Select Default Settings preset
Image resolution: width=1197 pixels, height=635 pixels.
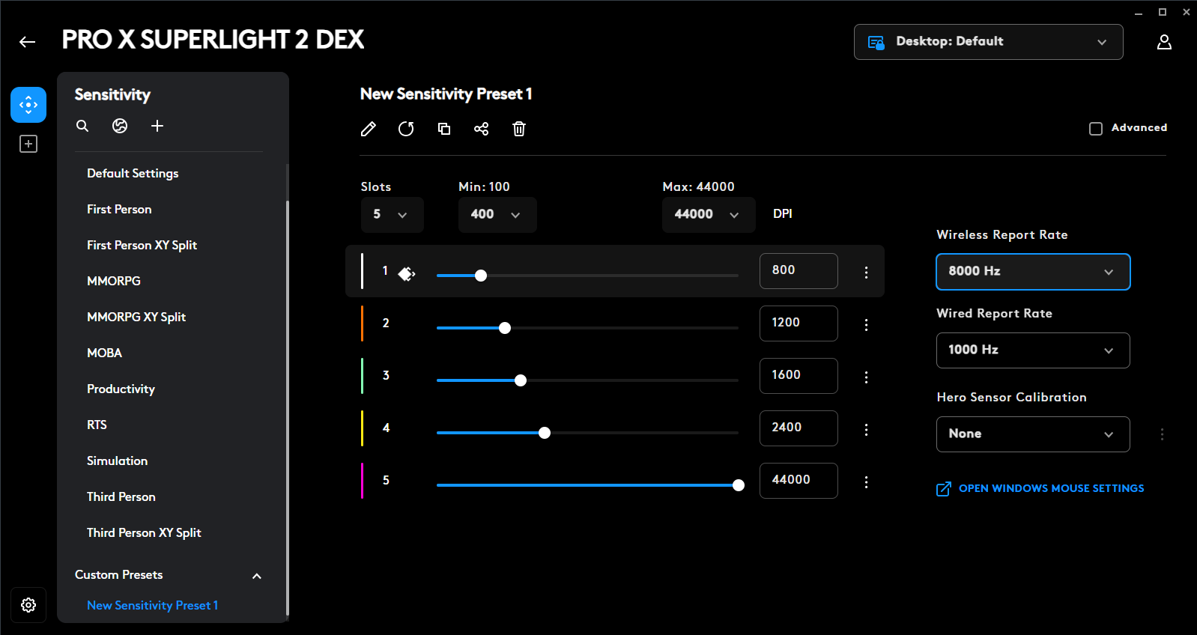133,173
